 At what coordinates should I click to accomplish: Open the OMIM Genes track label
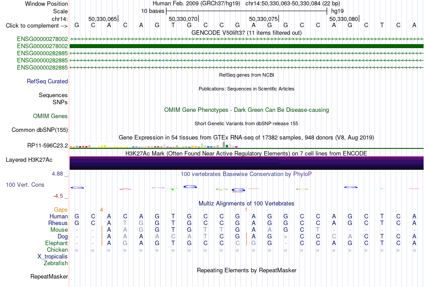(50, 116)
